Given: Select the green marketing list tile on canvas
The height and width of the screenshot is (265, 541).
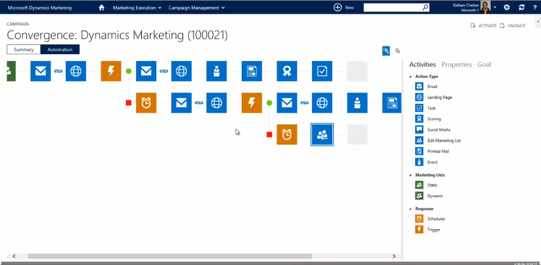Looking at the screenshot, I should coord(11,71).
